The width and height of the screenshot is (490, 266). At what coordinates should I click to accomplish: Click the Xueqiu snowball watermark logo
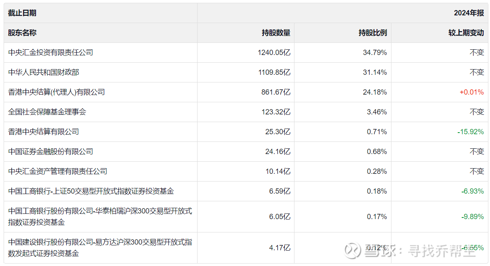pyautogui.click(x=352, y=250)
